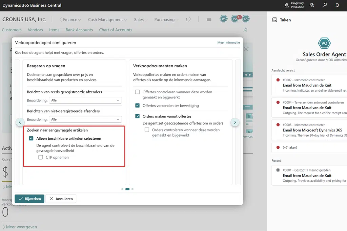Open task #0004 Te verzenden antwoord controleren

click(x=309, y=108)
